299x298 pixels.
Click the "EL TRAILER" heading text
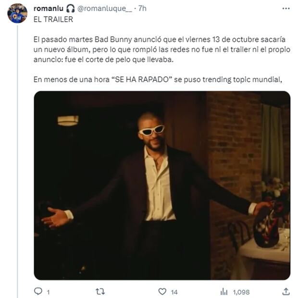[x=53, y=20]
